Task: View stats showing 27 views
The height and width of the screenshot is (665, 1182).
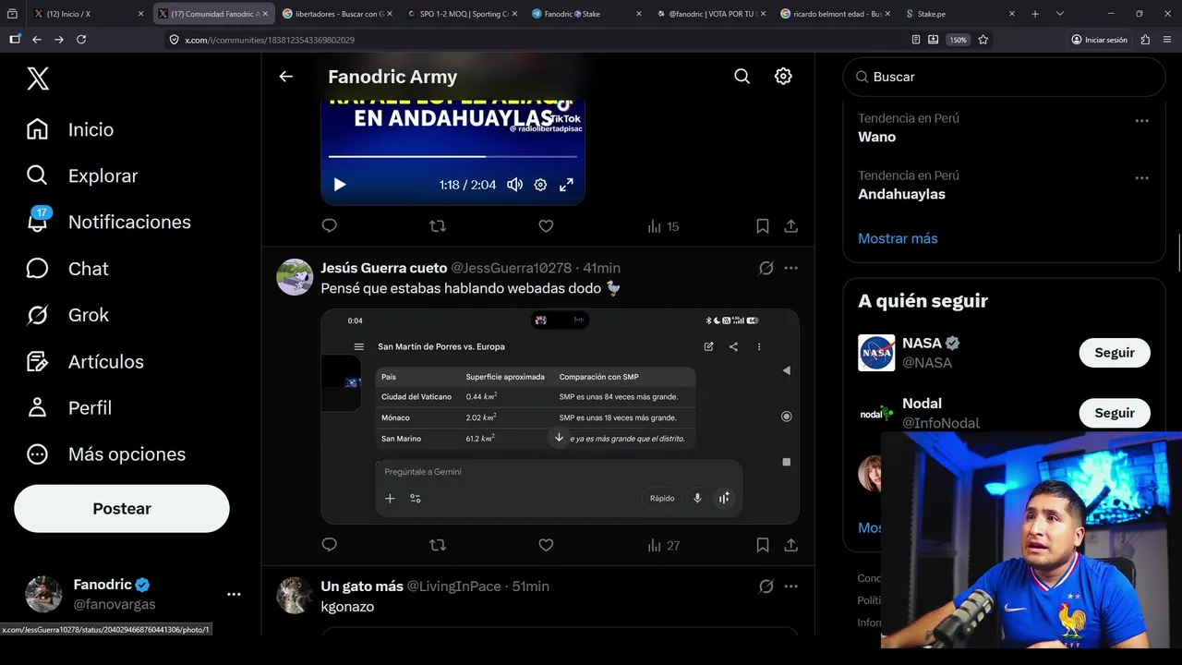Action: pyautogui.click(x=663, y=546)
